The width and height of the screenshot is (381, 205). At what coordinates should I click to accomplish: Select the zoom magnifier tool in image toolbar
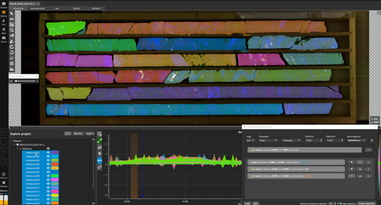click(x=12, y=30)
